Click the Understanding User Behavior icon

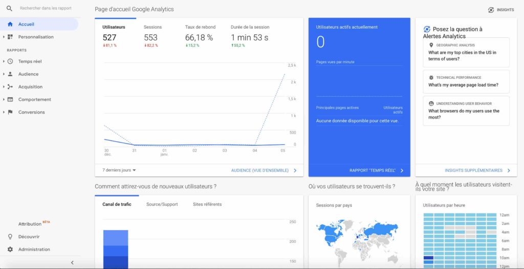tap(431, 104)
